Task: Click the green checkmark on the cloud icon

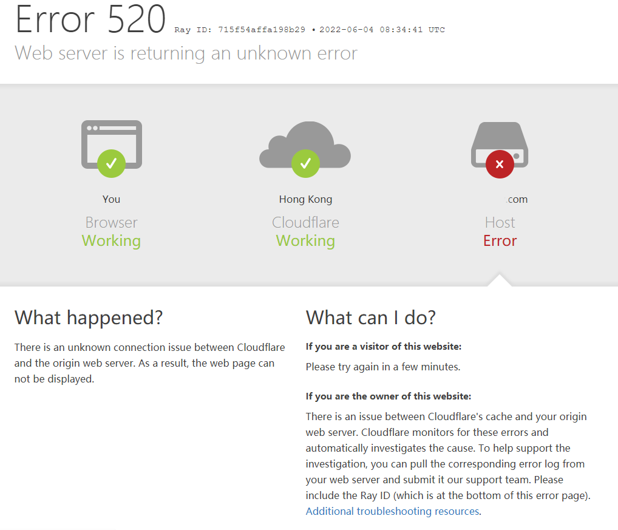Action: pos(305,163)
